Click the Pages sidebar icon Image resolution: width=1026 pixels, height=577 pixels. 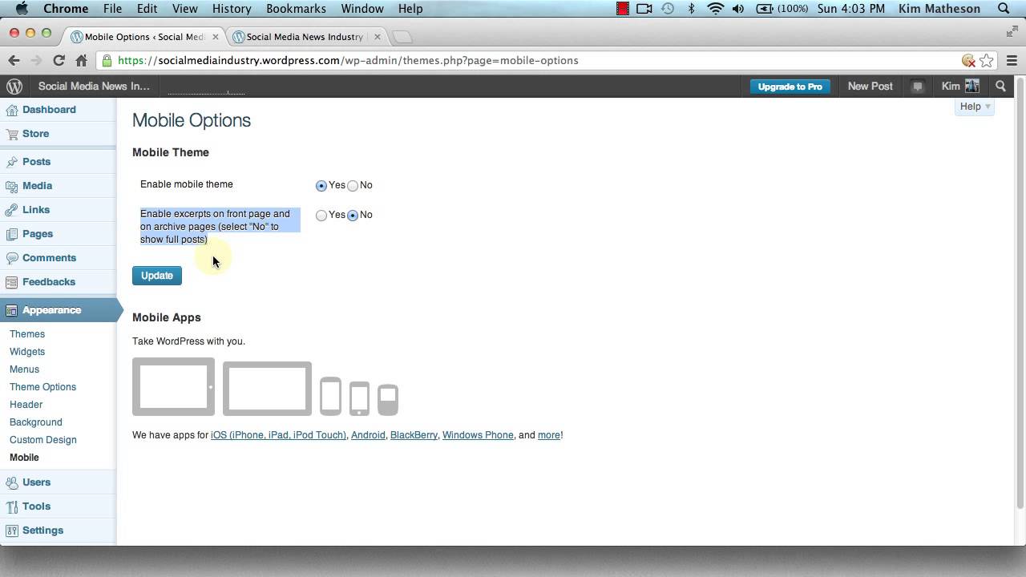tap(12, 234)
